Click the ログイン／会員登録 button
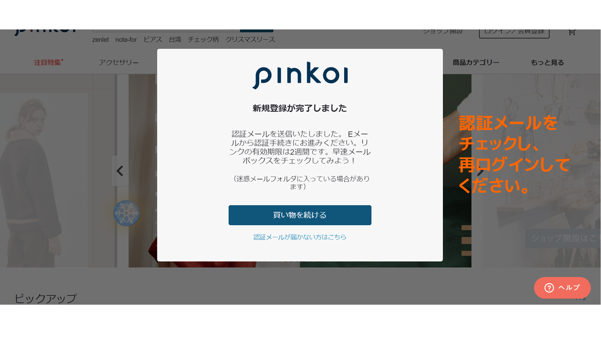This screenshot has height=338, width=601. pos(514,32)
